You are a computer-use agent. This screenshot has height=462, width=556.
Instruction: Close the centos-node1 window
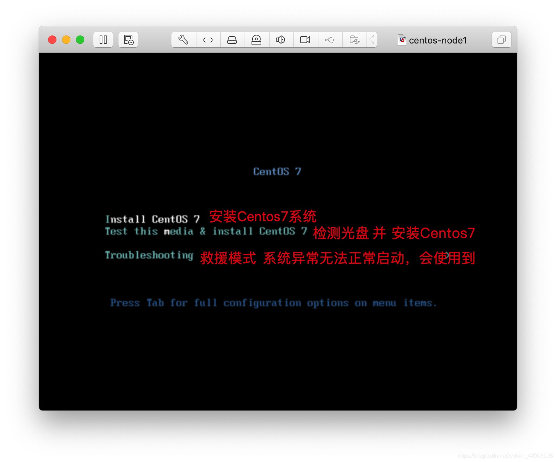pyautogui.click(x=52, y=40)
